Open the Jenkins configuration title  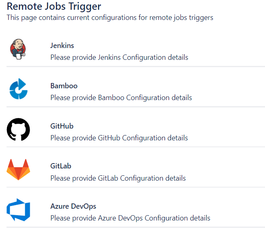(62, 46)
